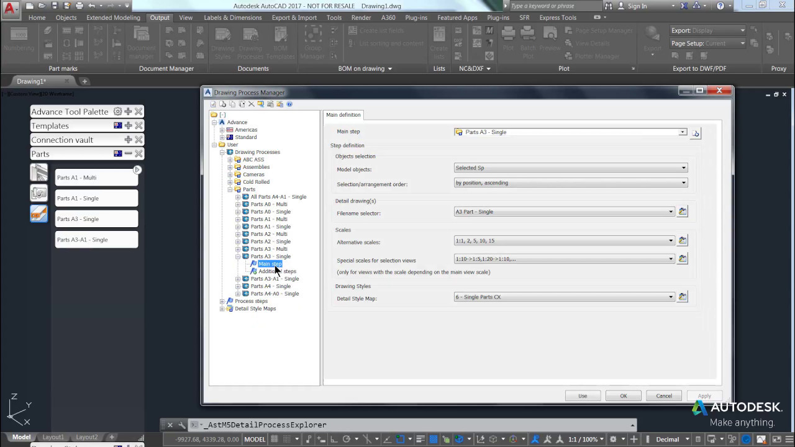Click the round arrow on Parts A1 - Multi
795x447 pixels.
point(137,169)
